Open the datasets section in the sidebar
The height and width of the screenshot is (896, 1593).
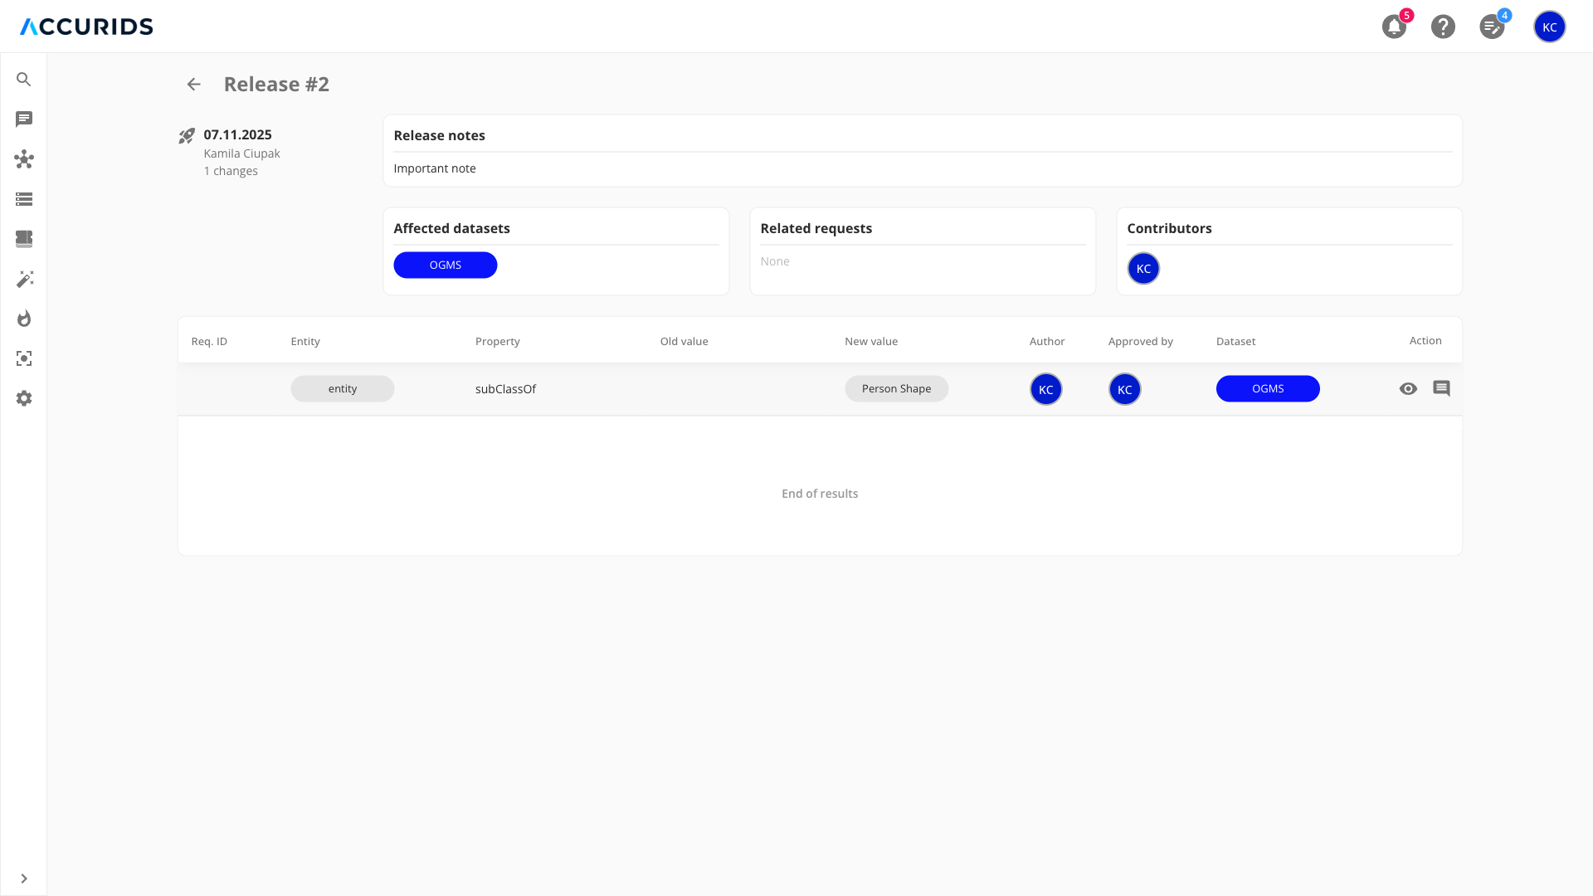coord(24,239)
